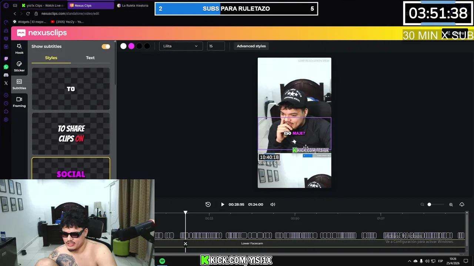Open X (Twitter) in browser sidebar

click(6, 83)
